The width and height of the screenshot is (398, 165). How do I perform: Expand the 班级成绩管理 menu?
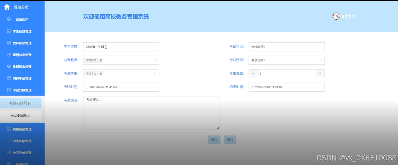pyautogui.click(x=22, y=129)
